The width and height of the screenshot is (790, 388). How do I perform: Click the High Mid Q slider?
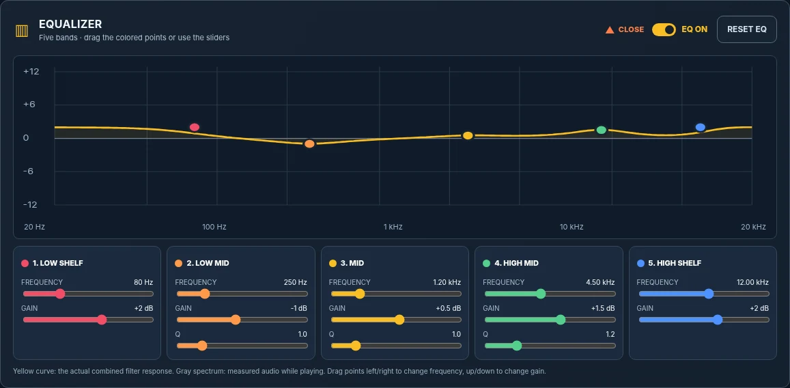[550, 346]
